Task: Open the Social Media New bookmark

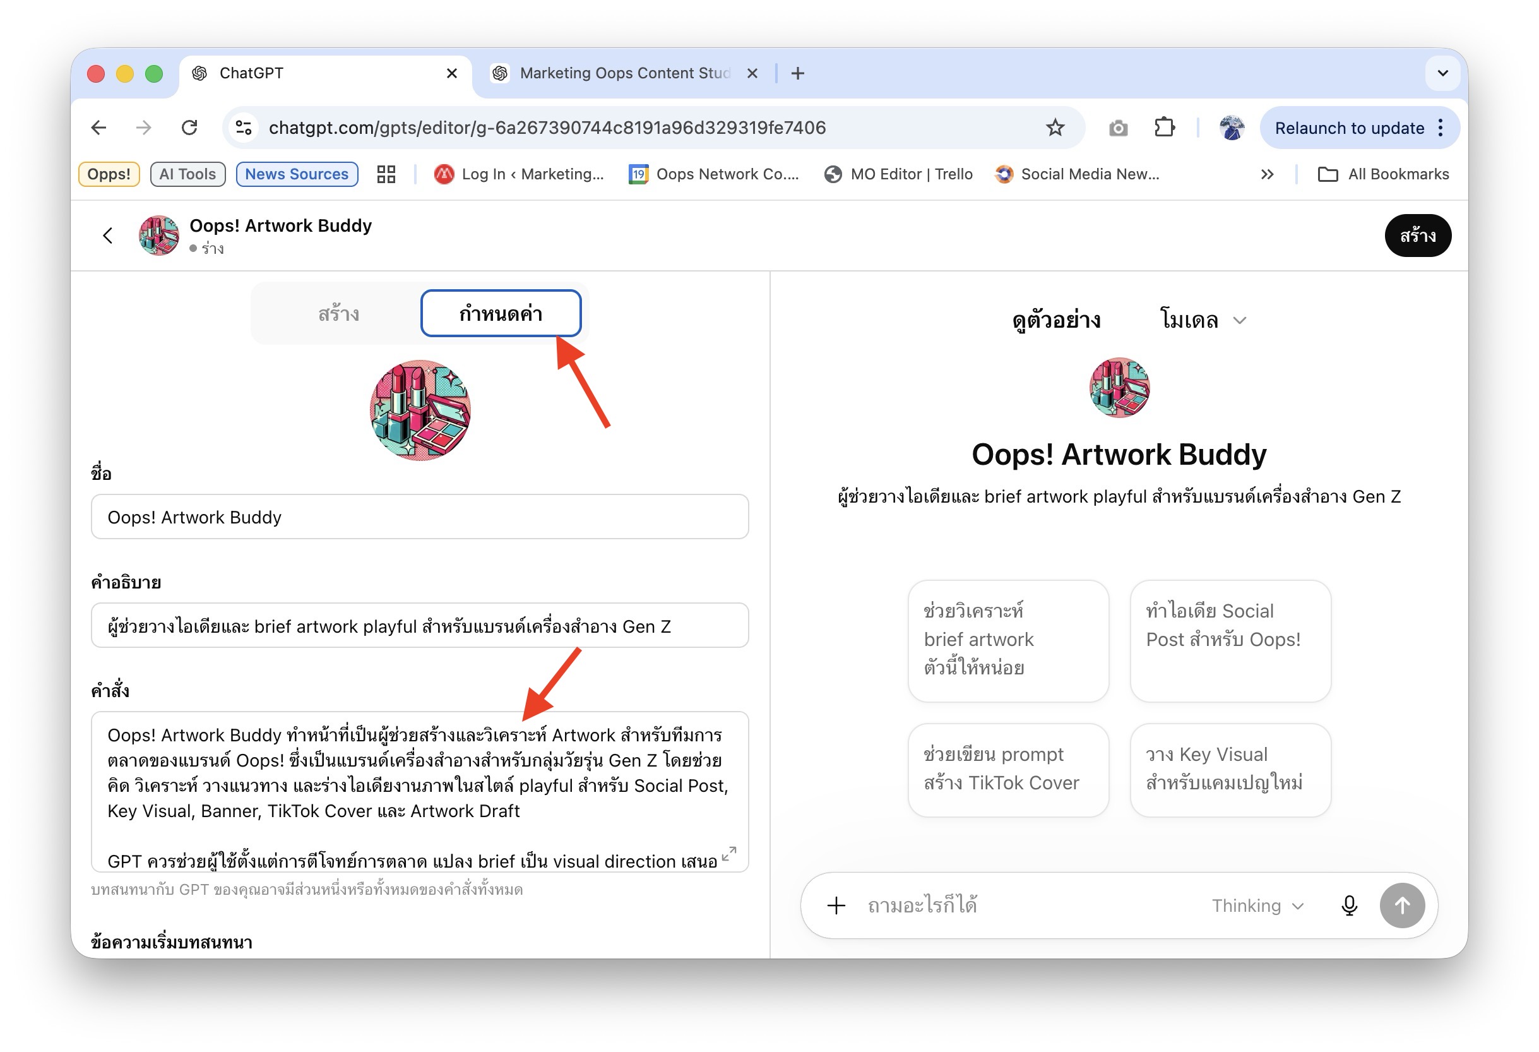Action: [x=1078, y=174]
